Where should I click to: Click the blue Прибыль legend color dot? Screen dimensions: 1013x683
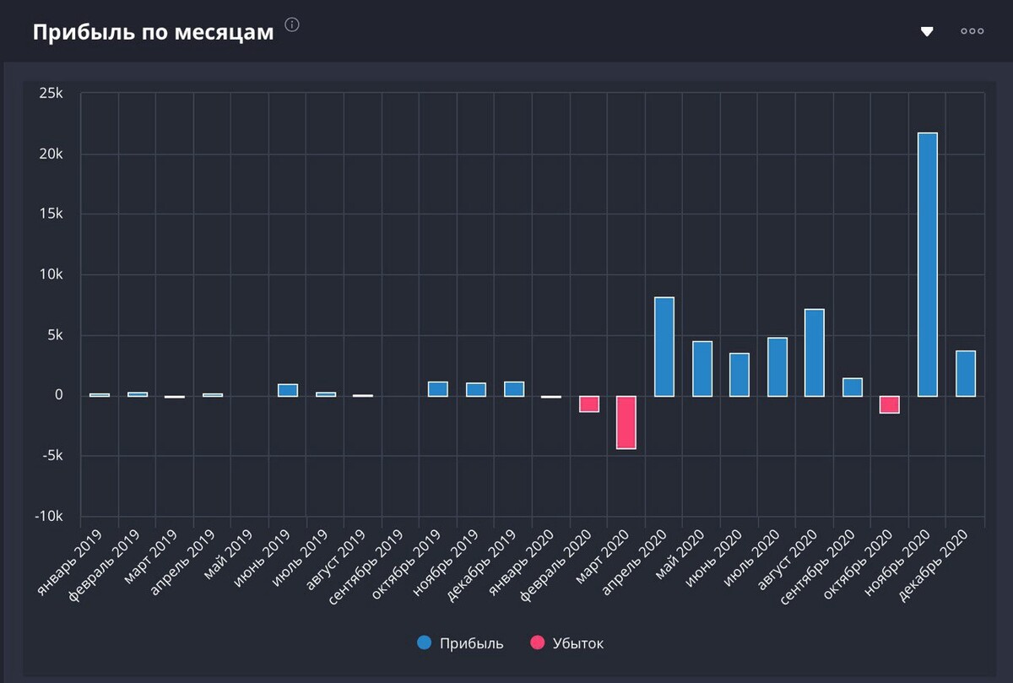425,643
